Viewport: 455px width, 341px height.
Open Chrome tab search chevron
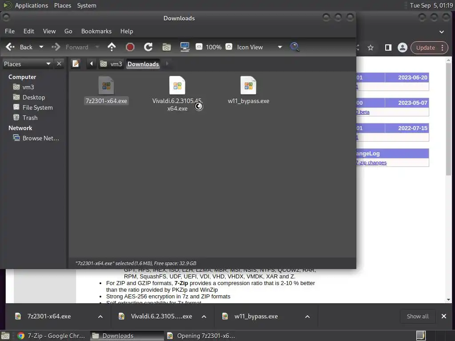441,32
